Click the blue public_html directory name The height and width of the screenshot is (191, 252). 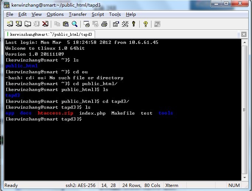tap(21, 66)
